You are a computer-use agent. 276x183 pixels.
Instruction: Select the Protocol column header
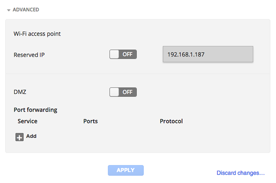coord(171,121)
